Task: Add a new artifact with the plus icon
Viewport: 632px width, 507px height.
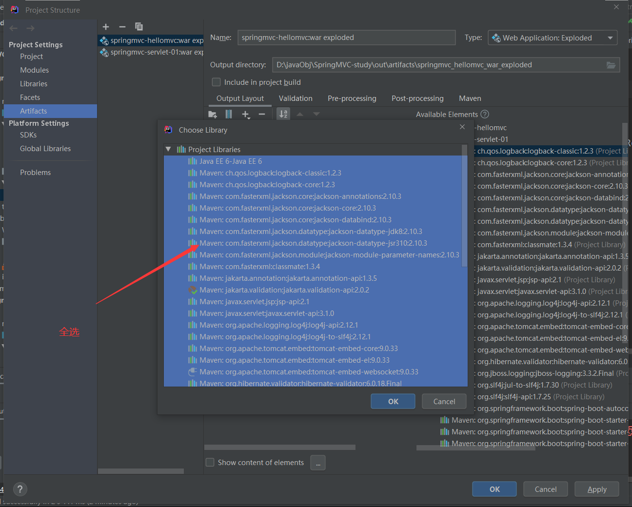Action: 106,27
